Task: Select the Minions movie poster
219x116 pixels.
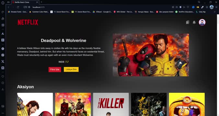Action: point(187,104)
